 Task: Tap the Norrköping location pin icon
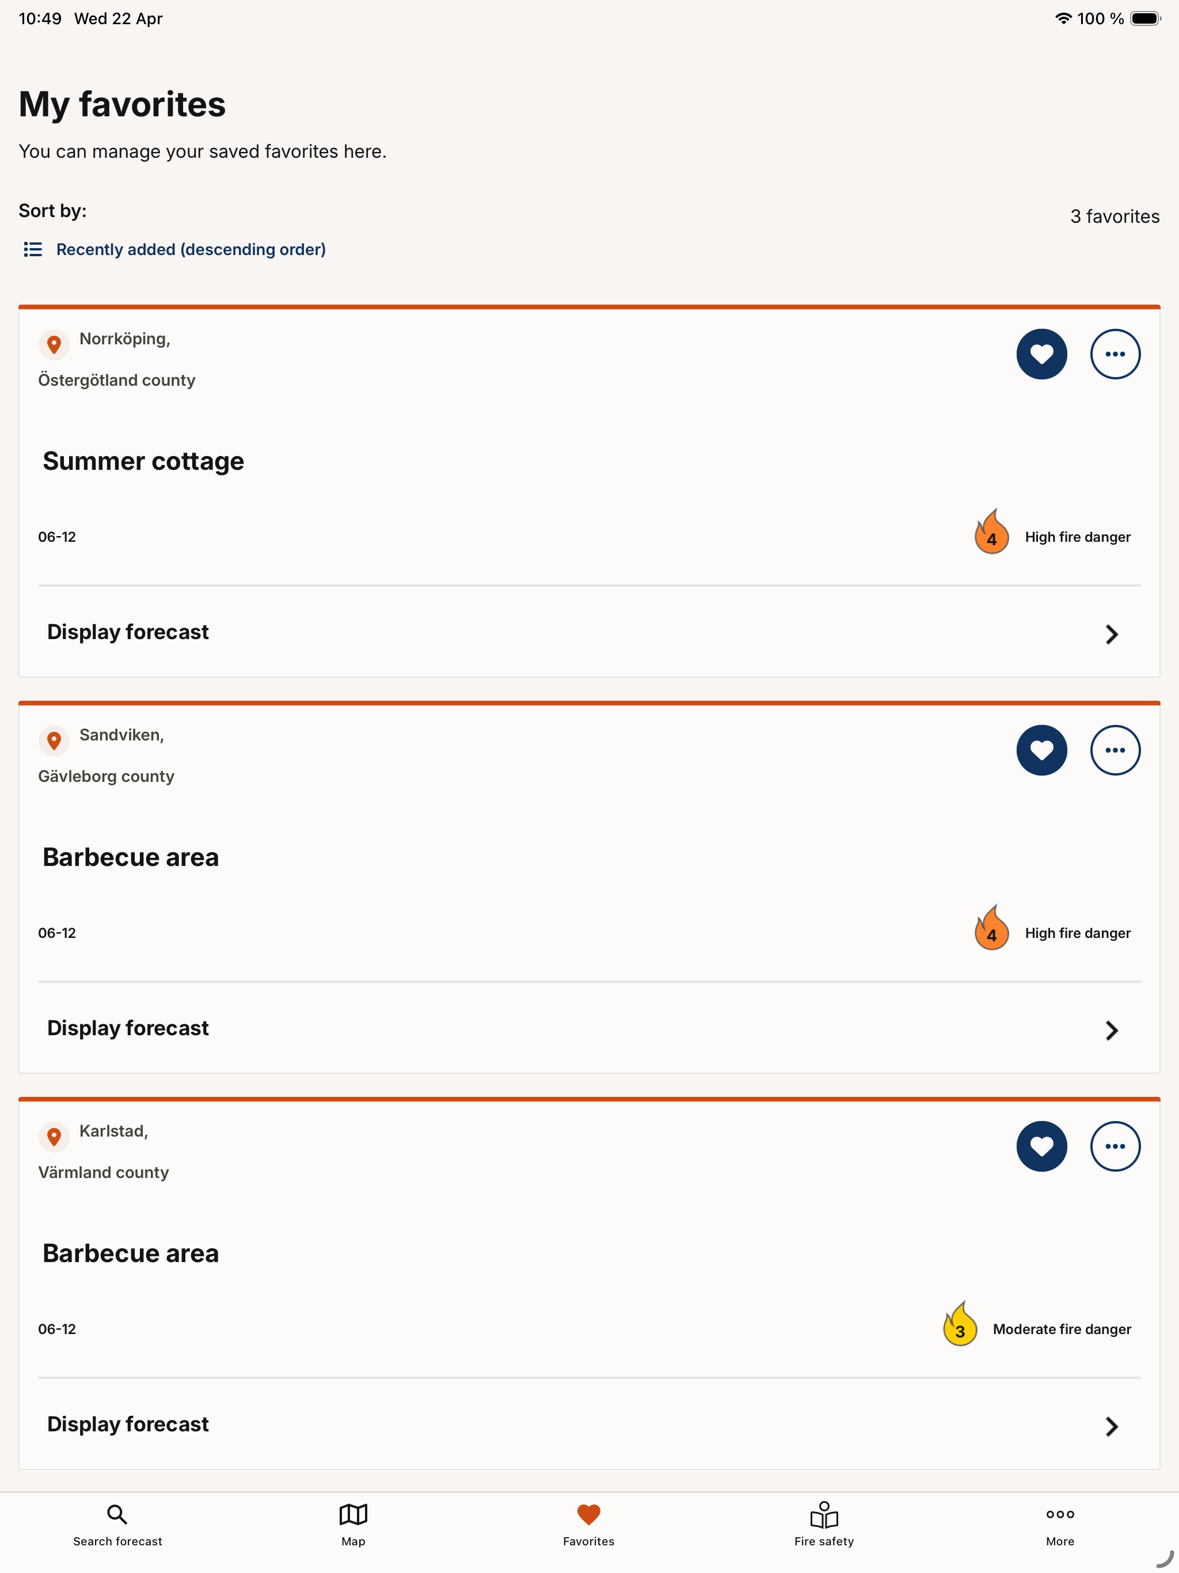[x=54, y=345]
